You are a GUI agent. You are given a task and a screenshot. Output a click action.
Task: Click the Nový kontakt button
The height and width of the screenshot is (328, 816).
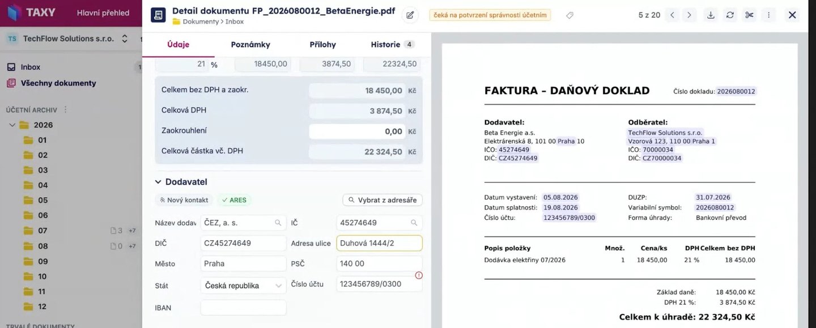click(184, 200)
